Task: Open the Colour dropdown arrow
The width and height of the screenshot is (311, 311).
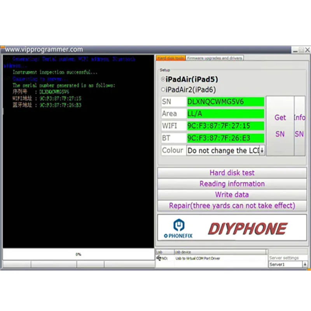Action: 262,150
